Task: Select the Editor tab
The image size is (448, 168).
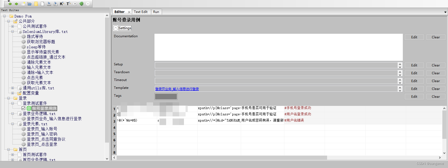Action: [119, 12]
